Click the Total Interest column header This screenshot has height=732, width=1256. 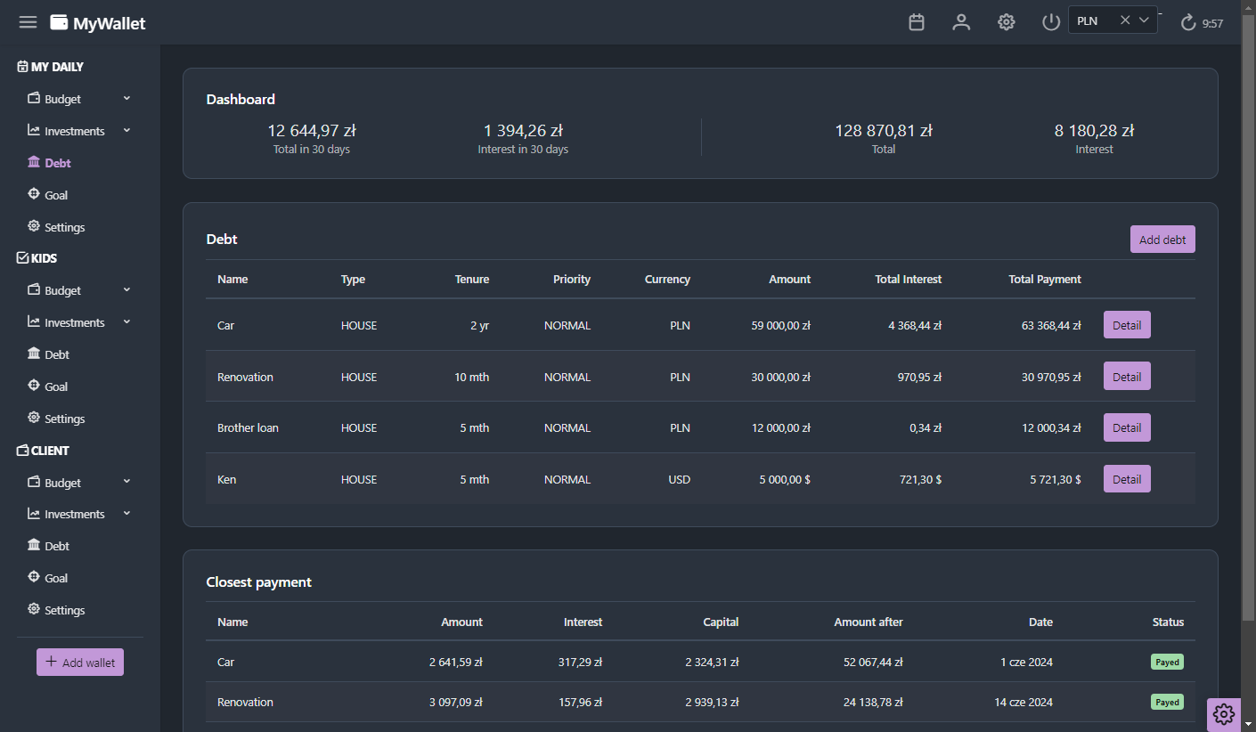coord(909,280)
